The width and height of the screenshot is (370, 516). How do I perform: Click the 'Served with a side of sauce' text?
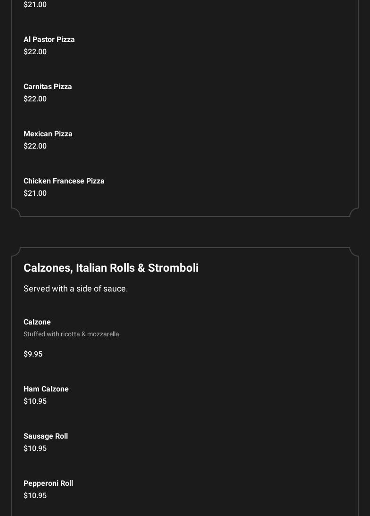click(x=75, y=289)
